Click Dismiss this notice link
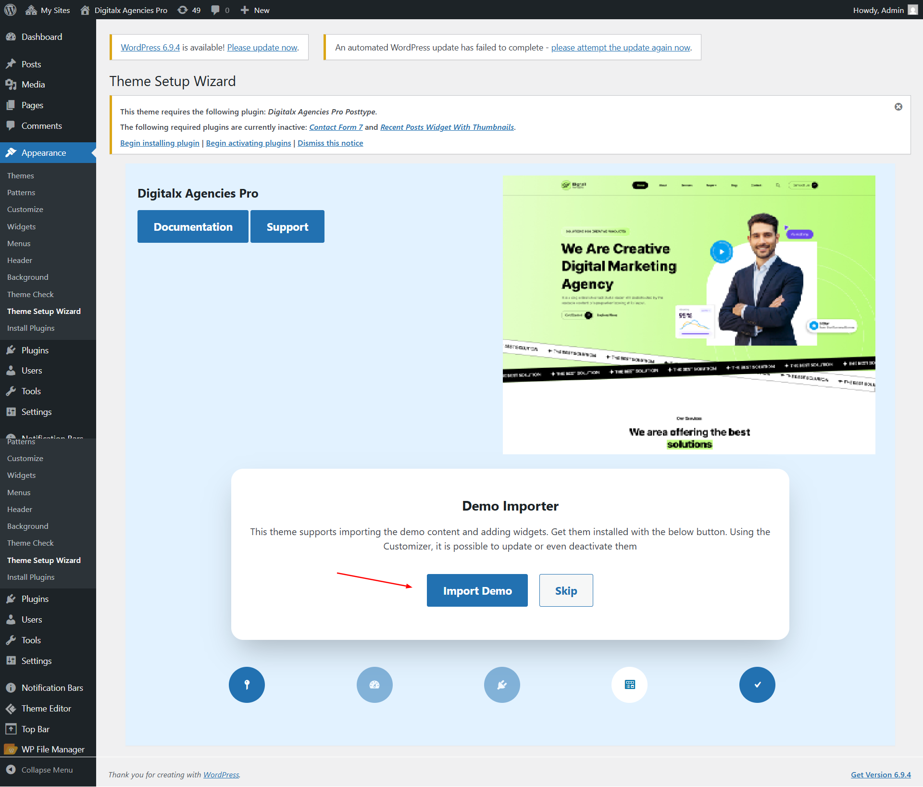923x787 pixels. tap(330, 143)
